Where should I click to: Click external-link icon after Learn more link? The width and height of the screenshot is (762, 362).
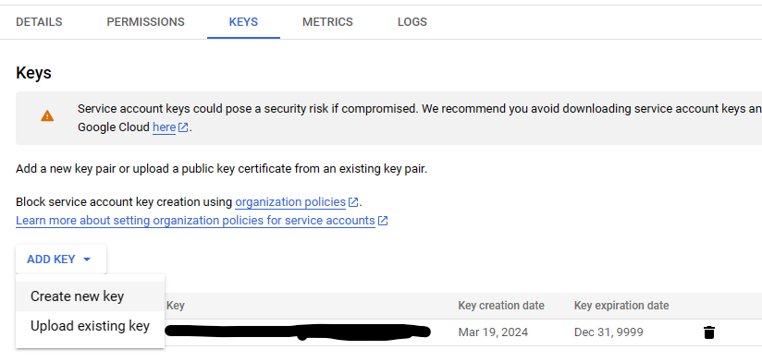click(x=383, y=221)
